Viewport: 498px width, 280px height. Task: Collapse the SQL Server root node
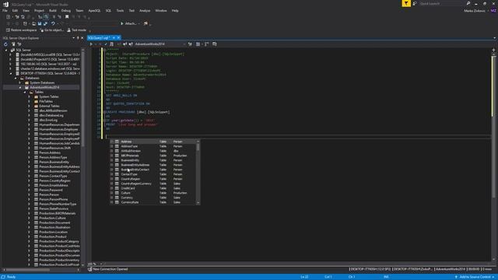pyautogui.click(x=6, y=50)
